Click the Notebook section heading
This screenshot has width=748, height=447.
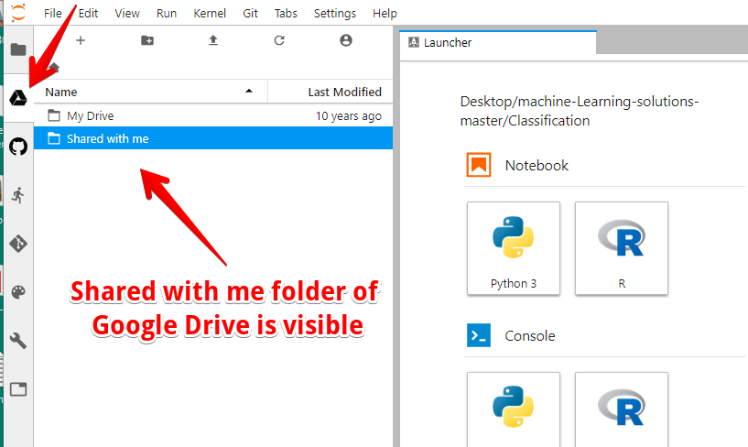[537, 166]
